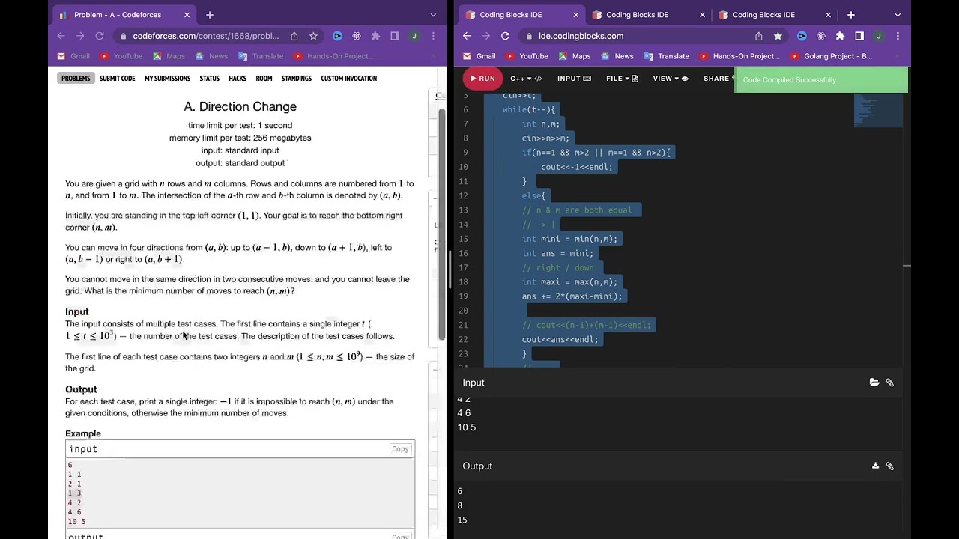Image resolution: width=959 pixels, height=539 pixels.
Task: Open YouTube bookmark in IDE window
Action: [527, 56]
